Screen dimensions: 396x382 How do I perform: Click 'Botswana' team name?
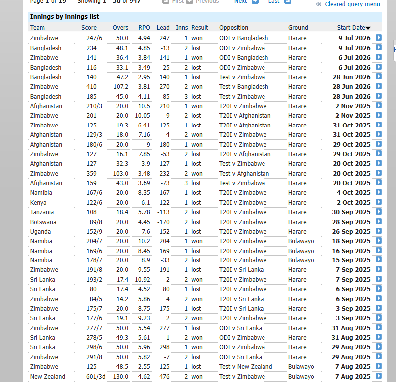coord(43,222)
